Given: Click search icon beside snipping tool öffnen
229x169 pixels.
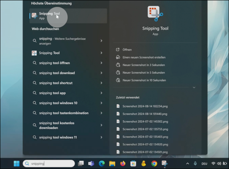Looking at the screenshot, I should click(35, 63).
